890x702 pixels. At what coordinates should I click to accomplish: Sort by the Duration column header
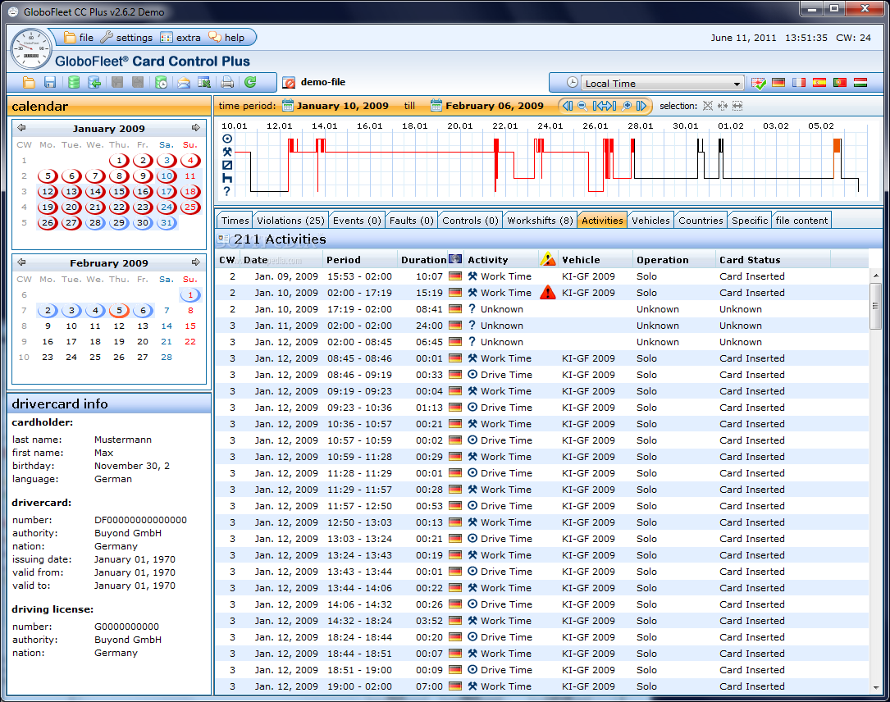pos(423,260)
